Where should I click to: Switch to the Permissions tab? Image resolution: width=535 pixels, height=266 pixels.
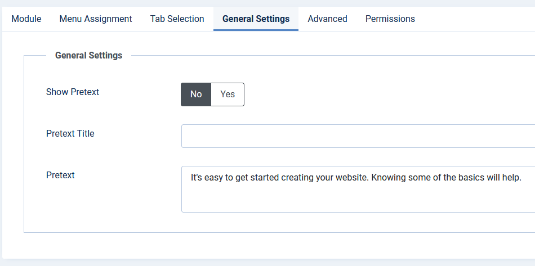[x=390, y=19]
